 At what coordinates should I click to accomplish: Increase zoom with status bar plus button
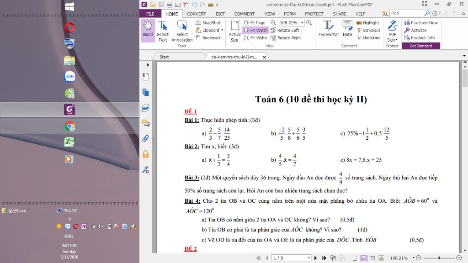click(x=459, y=258)
